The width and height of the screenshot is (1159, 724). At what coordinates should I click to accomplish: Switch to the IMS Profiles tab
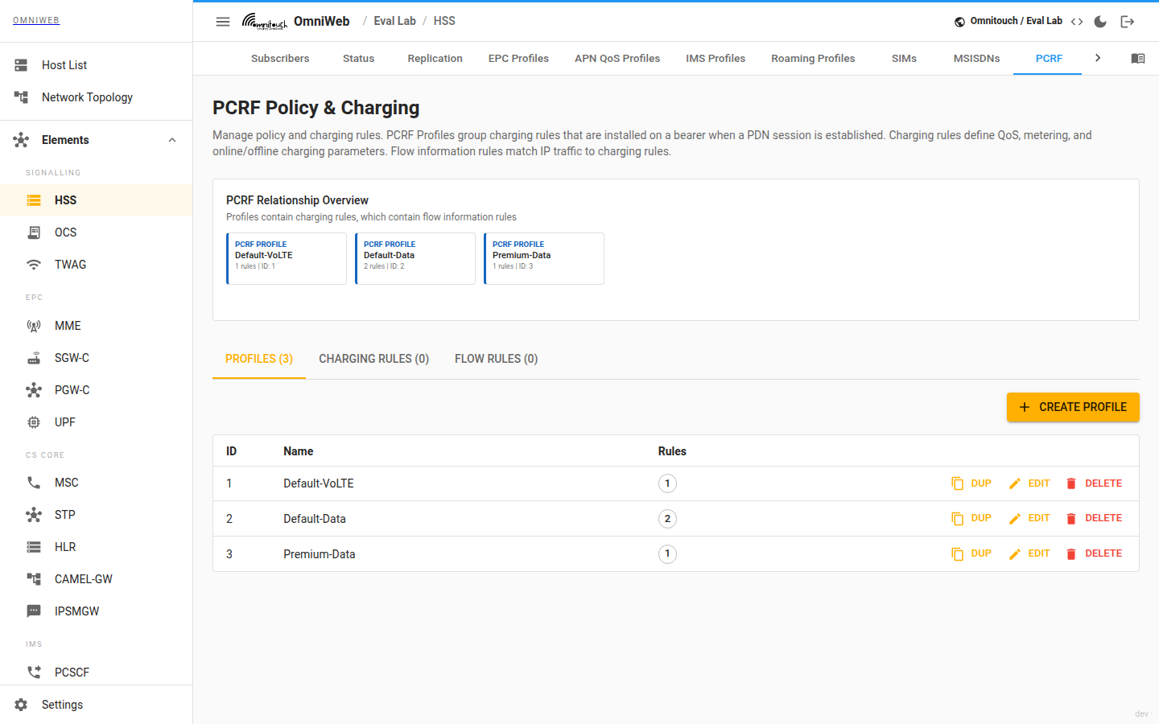click(716, 59)
